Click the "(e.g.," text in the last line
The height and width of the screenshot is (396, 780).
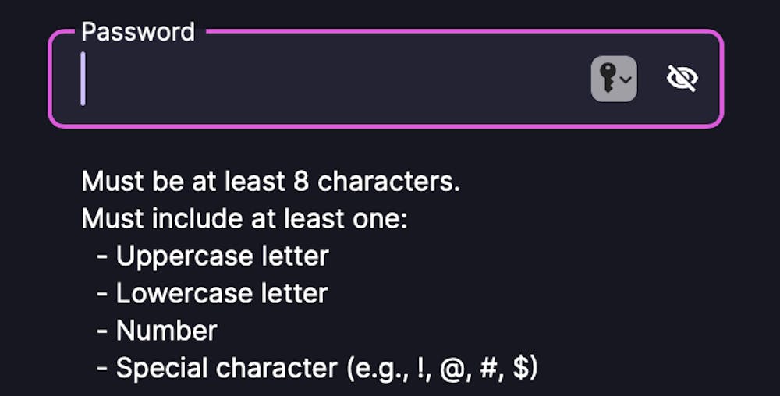click(x=378, y=369)
